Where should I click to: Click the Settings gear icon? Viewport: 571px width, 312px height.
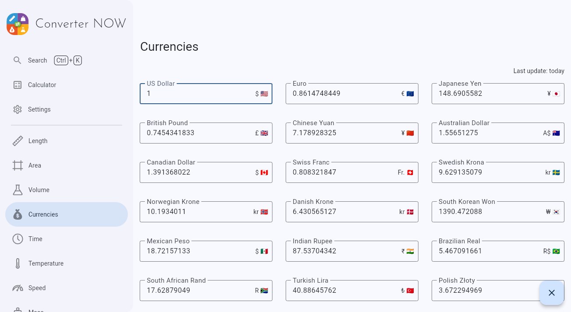pyautogui.click(x=18, y=109)
